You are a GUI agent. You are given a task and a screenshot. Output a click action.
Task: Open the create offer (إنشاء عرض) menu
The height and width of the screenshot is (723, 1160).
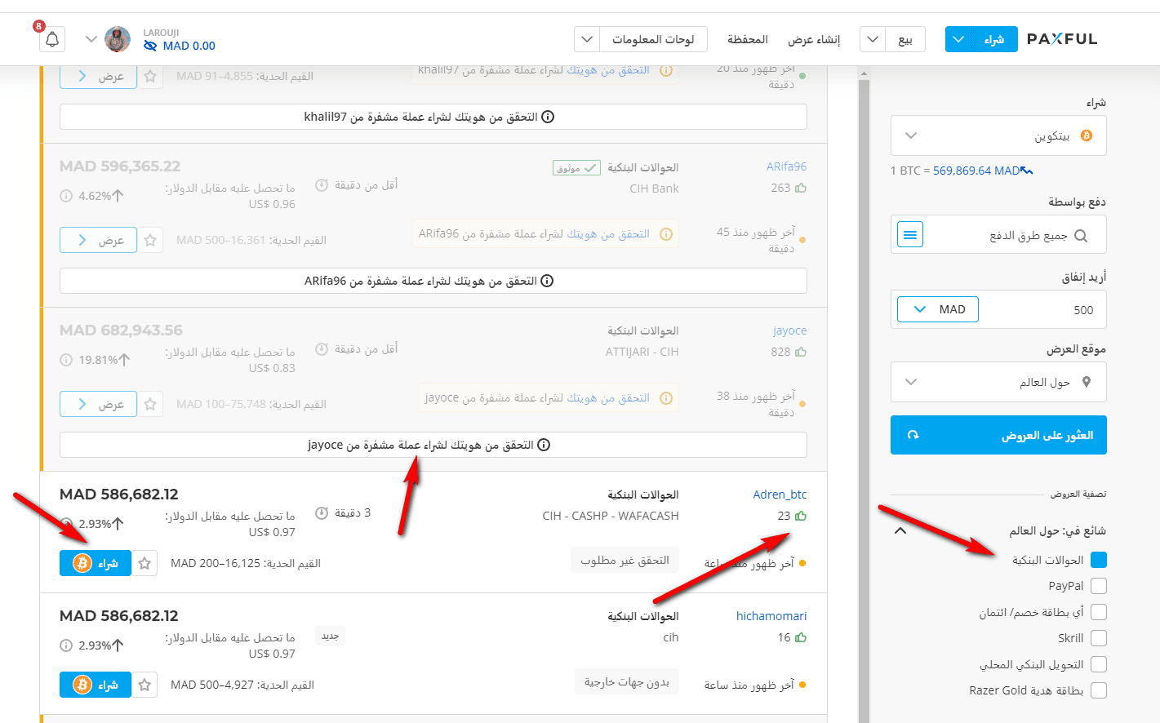[814, 39]
